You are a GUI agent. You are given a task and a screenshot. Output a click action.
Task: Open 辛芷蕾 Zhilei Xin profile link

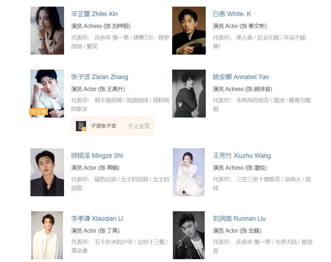[94, 14]
